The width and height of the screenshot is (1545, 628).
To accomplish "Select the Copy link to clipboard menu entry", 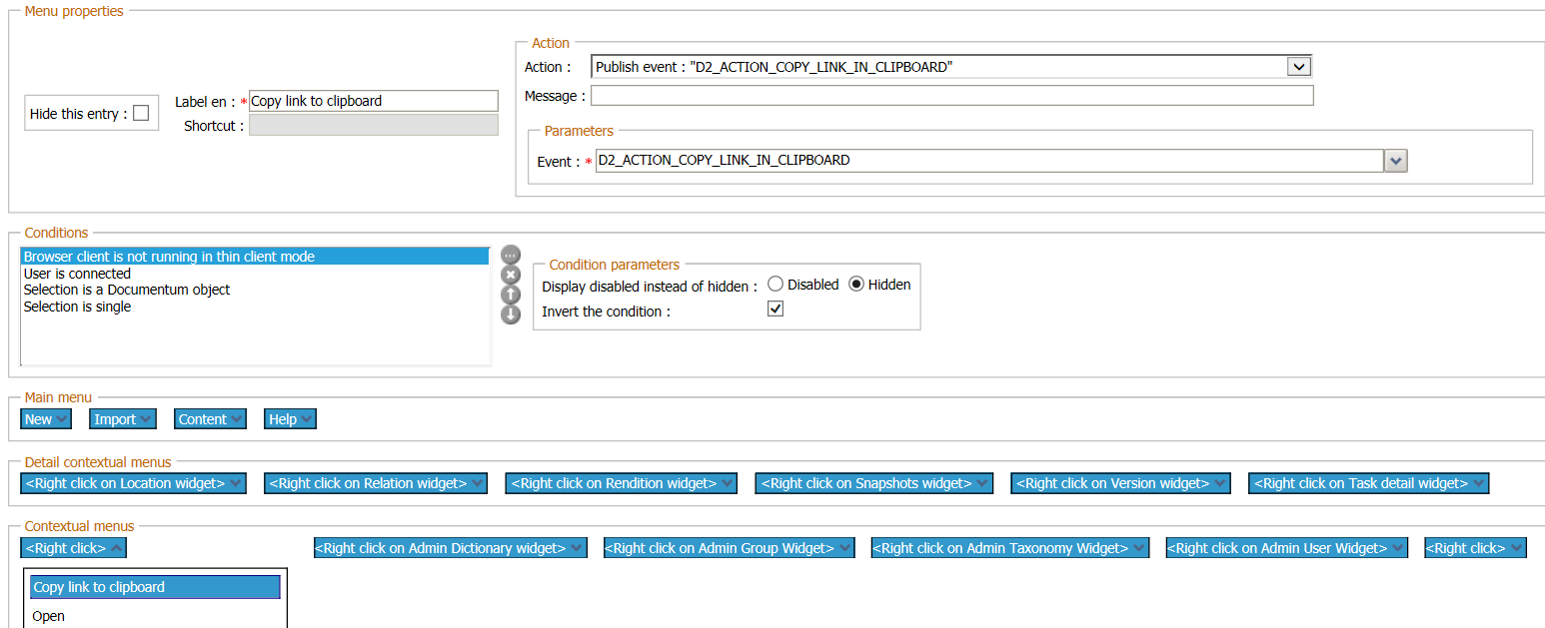I will click(x=153, y=587).
